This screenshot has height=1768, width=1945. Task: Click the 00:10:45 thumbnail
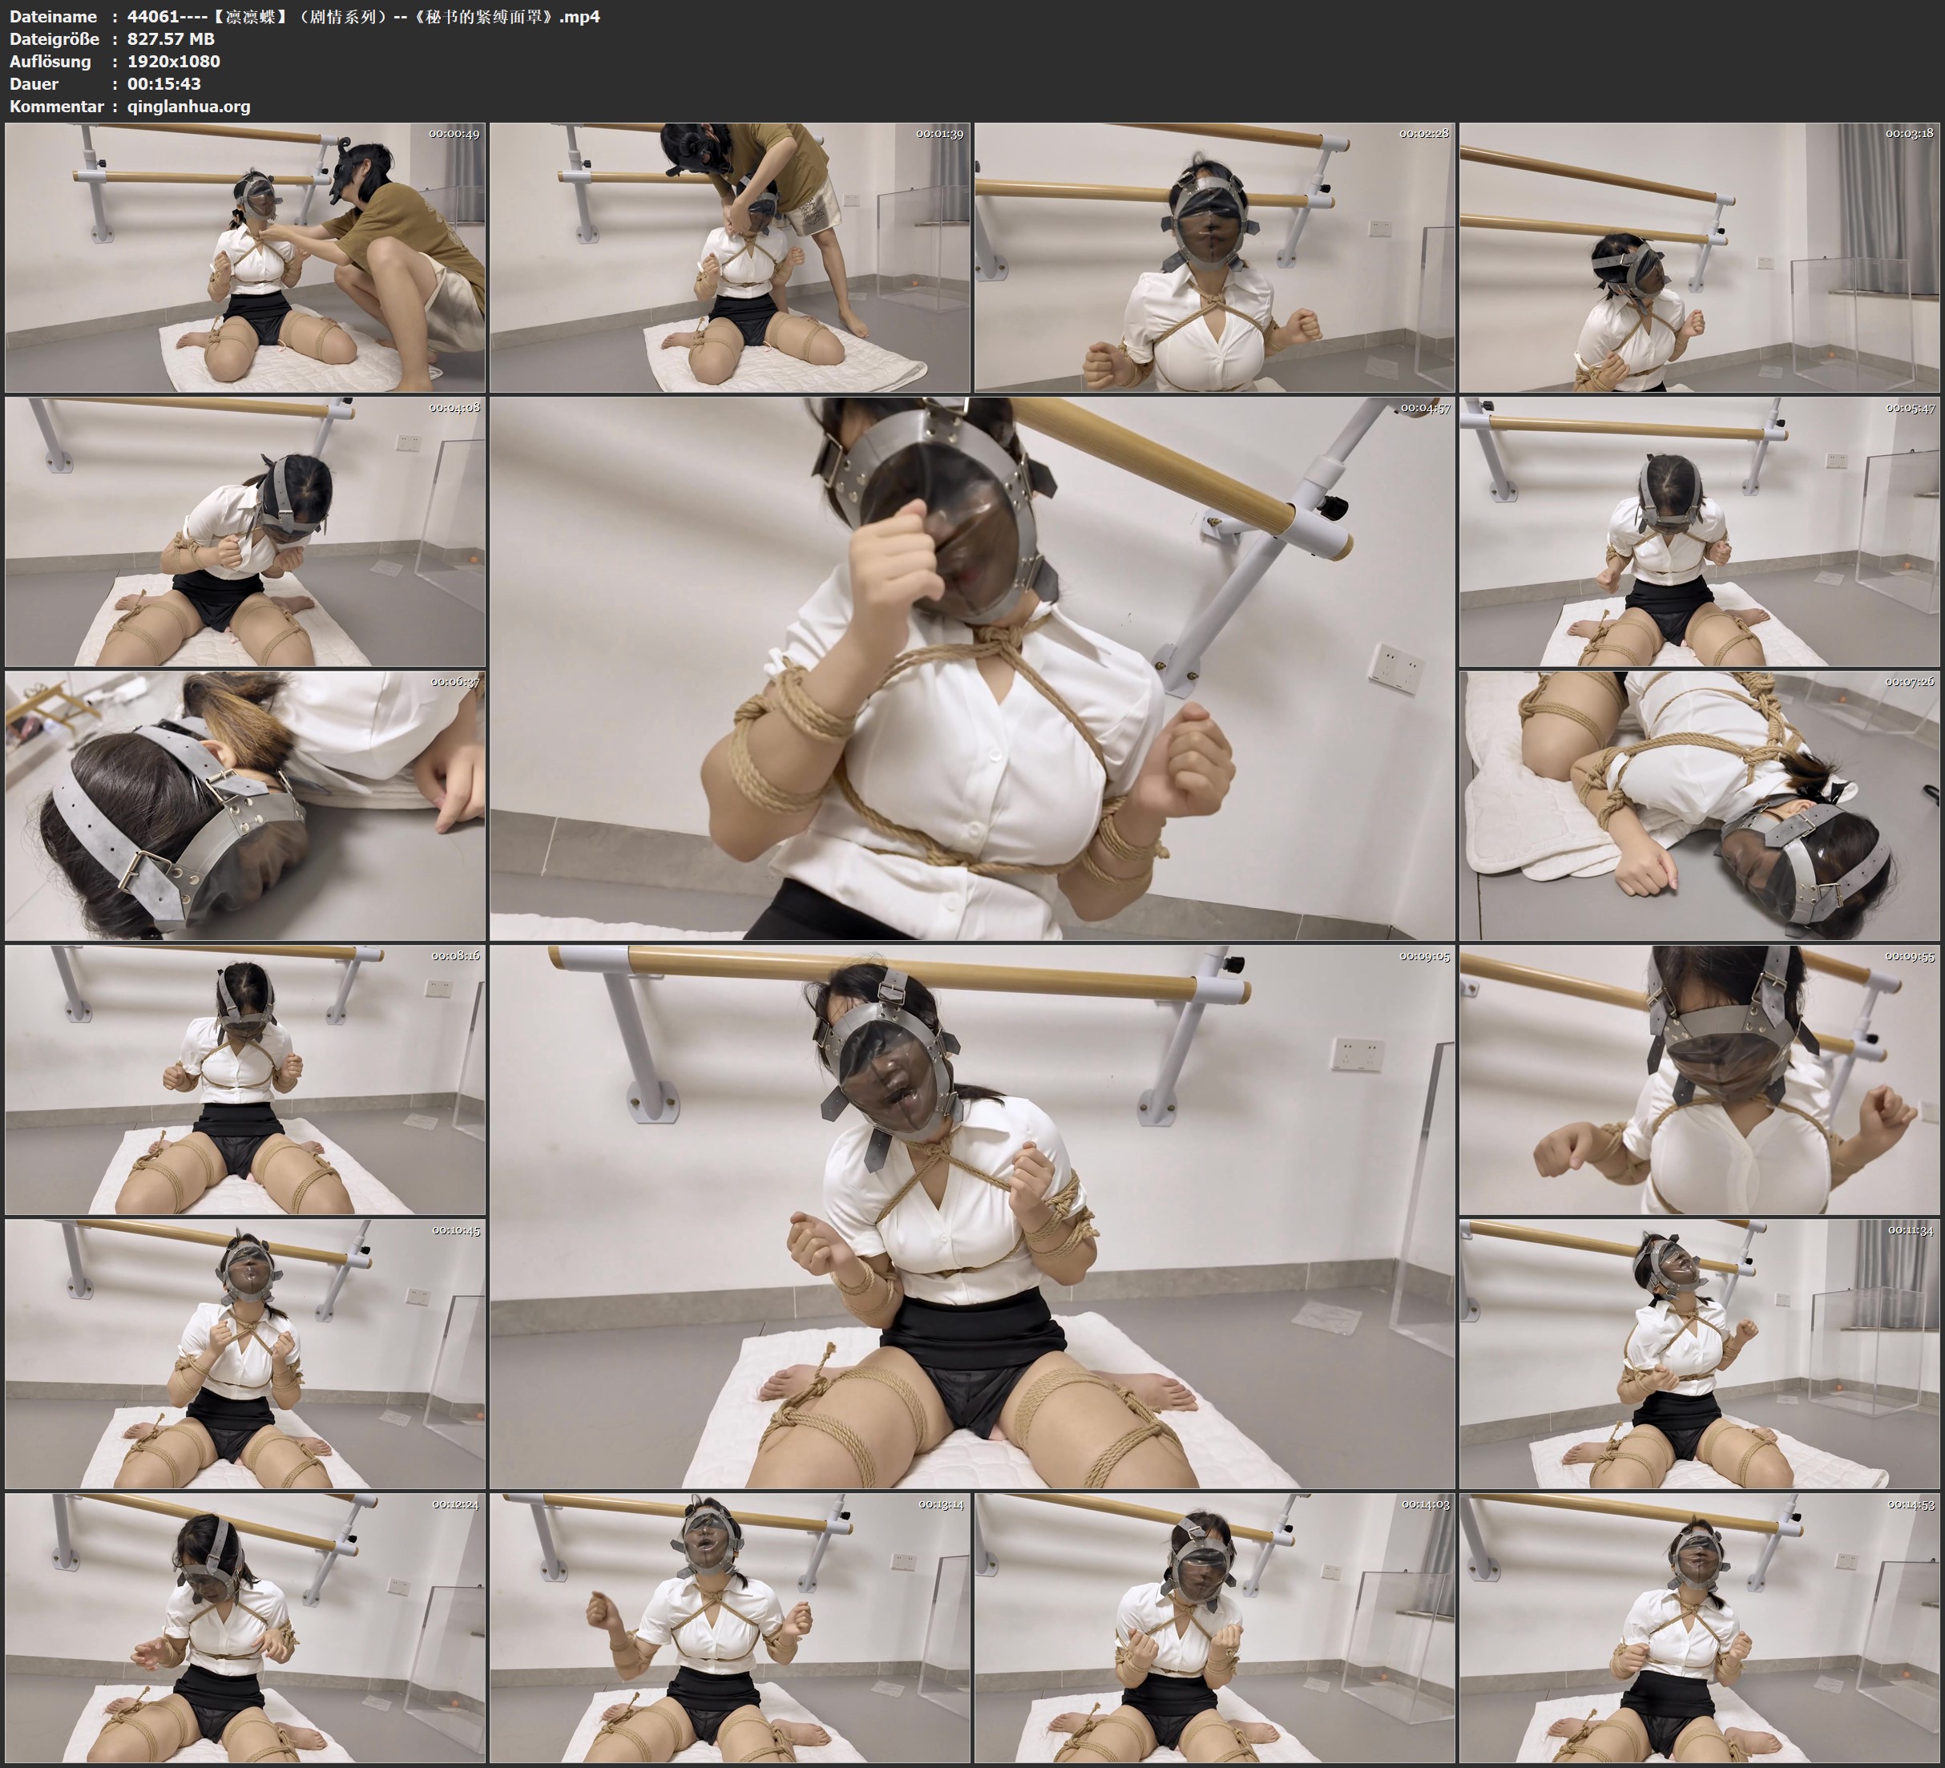245,1353
